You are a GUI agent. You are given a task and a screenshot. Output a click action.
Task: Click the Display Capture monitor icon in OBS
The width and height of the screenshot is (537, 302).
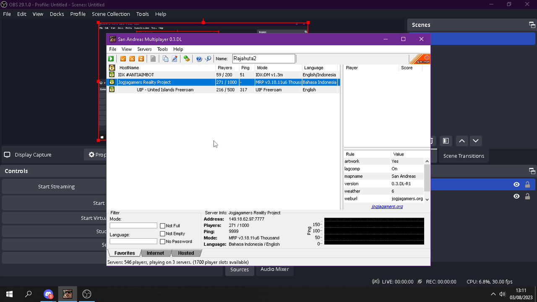coord(7,154)
